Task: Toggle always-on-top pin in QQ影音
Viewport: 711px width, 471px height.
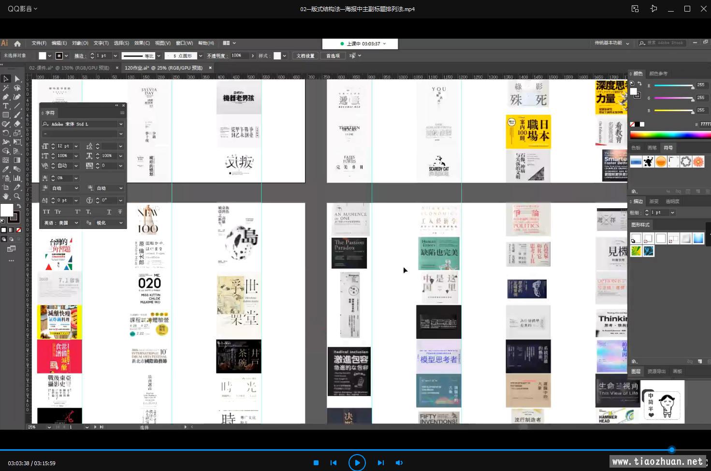Action: coord(653,9)
